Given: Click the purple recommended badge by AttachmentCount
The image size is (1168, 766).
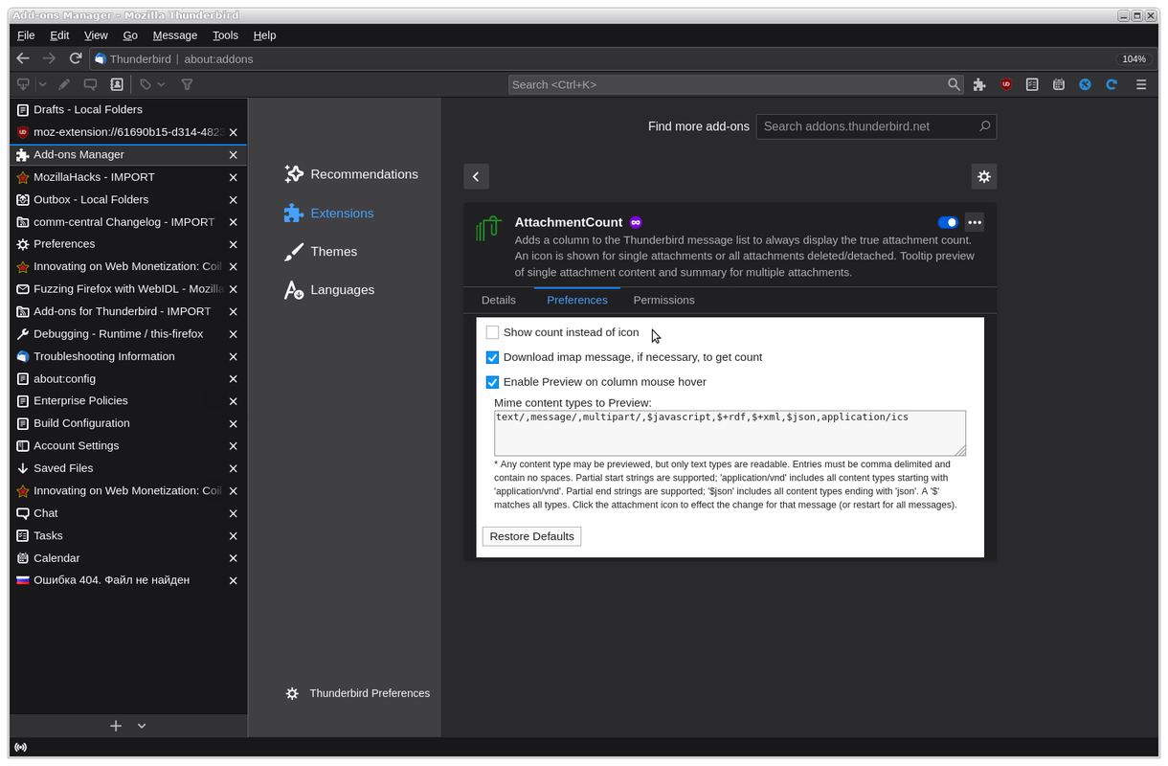Looking at the screenshot, I should tap(636, 222).
